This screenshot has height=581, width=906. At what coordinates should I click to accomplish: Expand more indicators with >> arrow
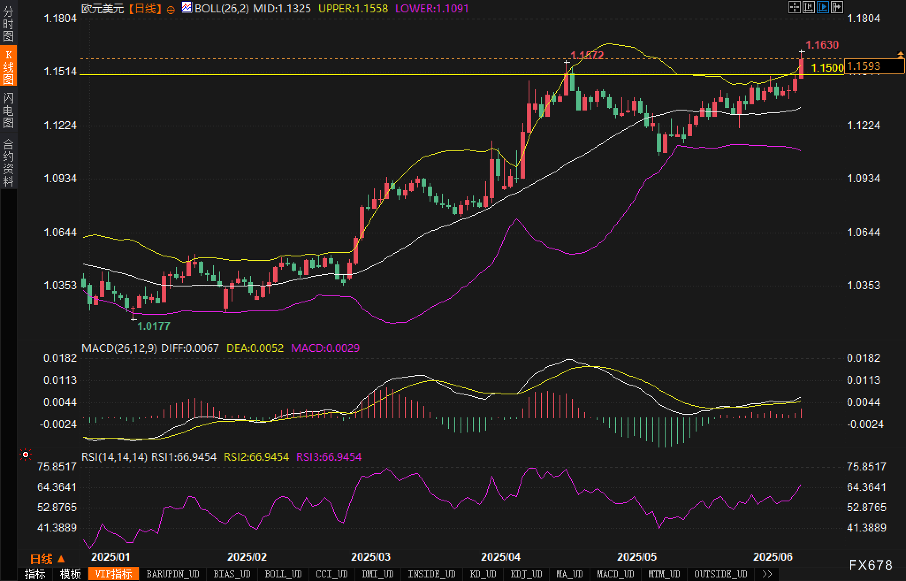click(x=767, y=574)
